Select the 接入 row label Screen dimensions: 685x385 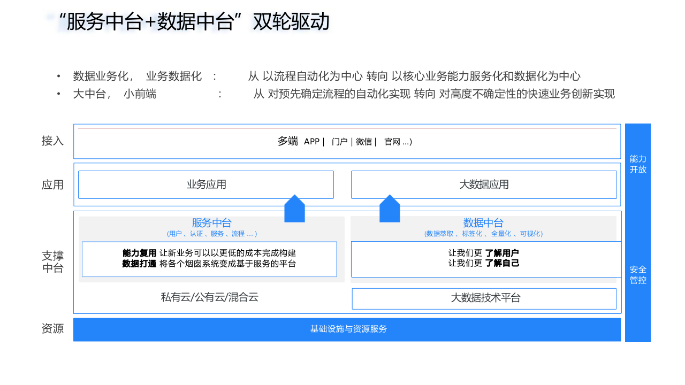pos(52,141)
